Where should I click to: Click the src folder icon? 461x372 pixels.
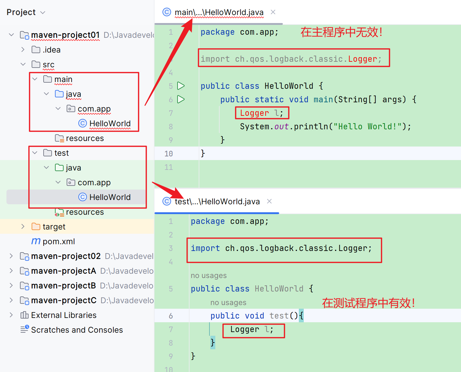point(36,64)
